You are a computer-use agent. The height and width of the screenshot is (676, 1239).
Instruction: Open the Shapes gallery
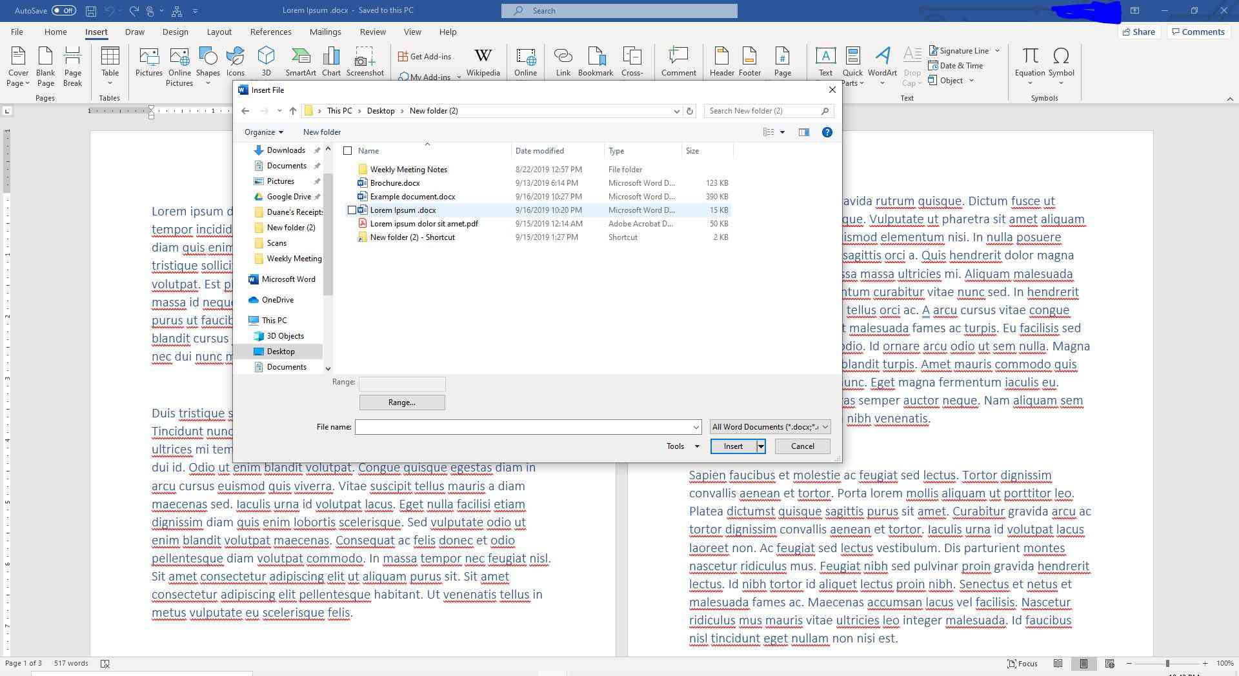pyautogui.click(x=208, y=66)
